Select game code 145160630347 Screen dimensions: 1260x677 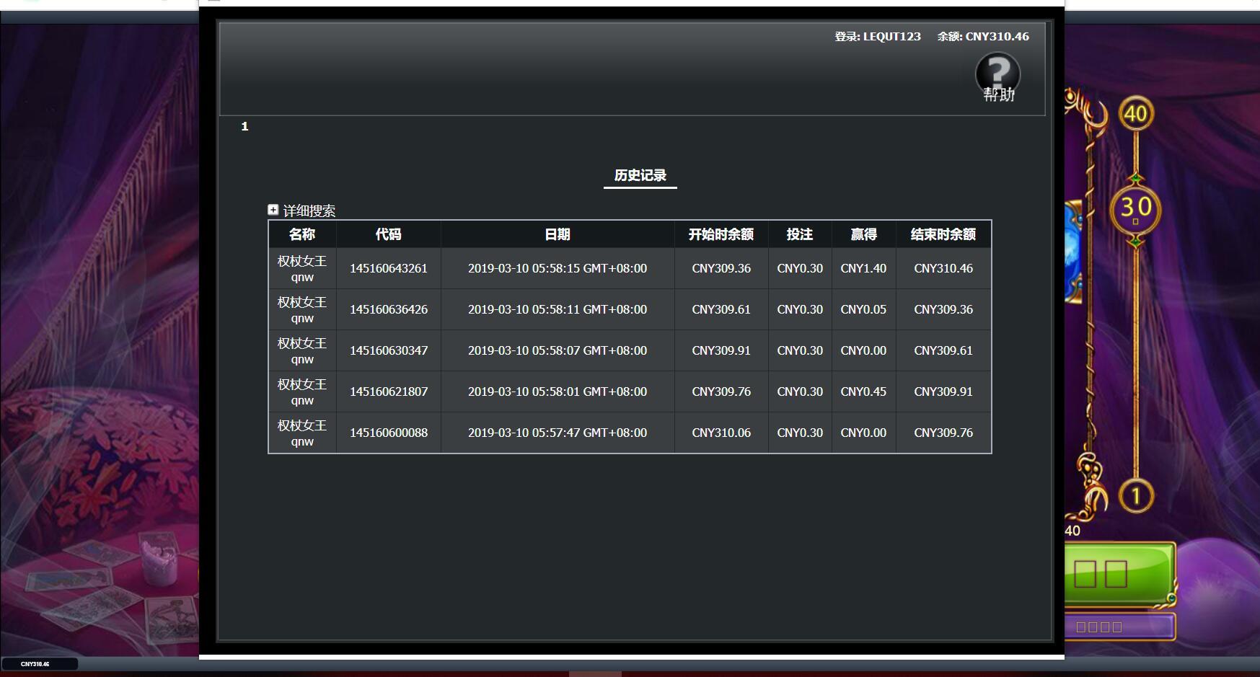click(x=389, y=350)
